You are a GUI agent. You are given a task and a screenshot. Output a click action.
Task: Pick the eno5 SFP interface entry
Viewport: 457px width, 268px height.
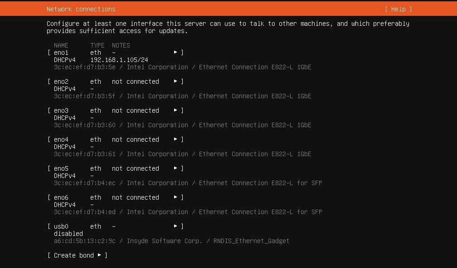point(61,168)
